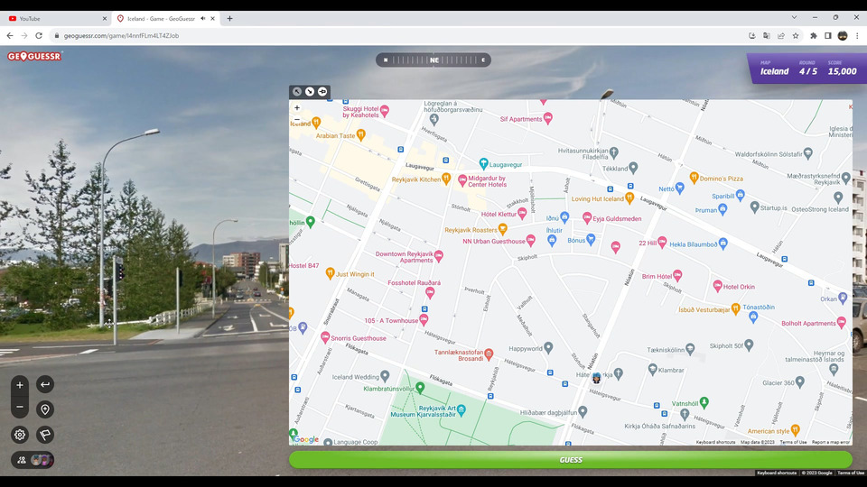Image resolution: width=867 pixels, height=487 pixels.
Task: Click Sif Apartments marker
Action: click(548, 117)
